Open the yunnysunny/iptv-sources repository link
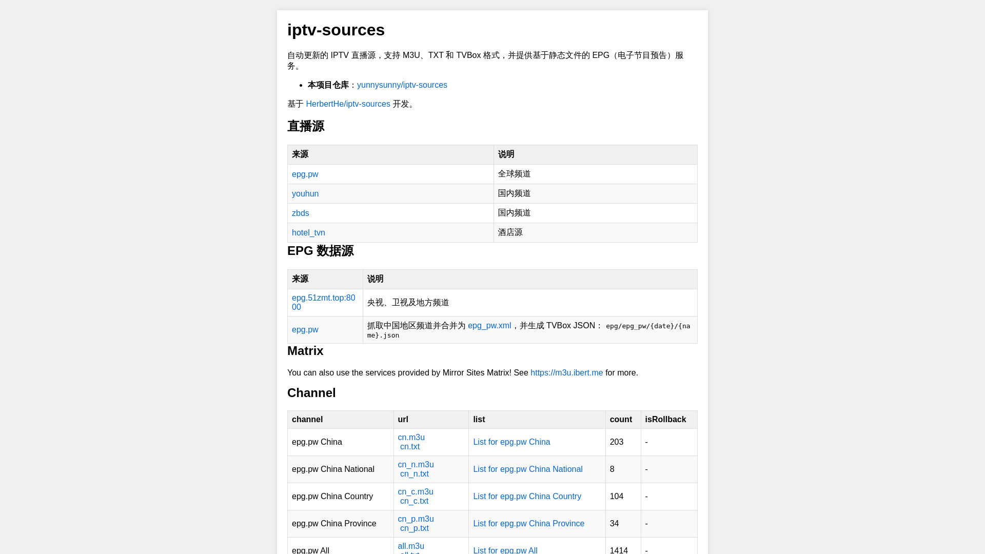985x554 pixels. click(x=402, y=85)
